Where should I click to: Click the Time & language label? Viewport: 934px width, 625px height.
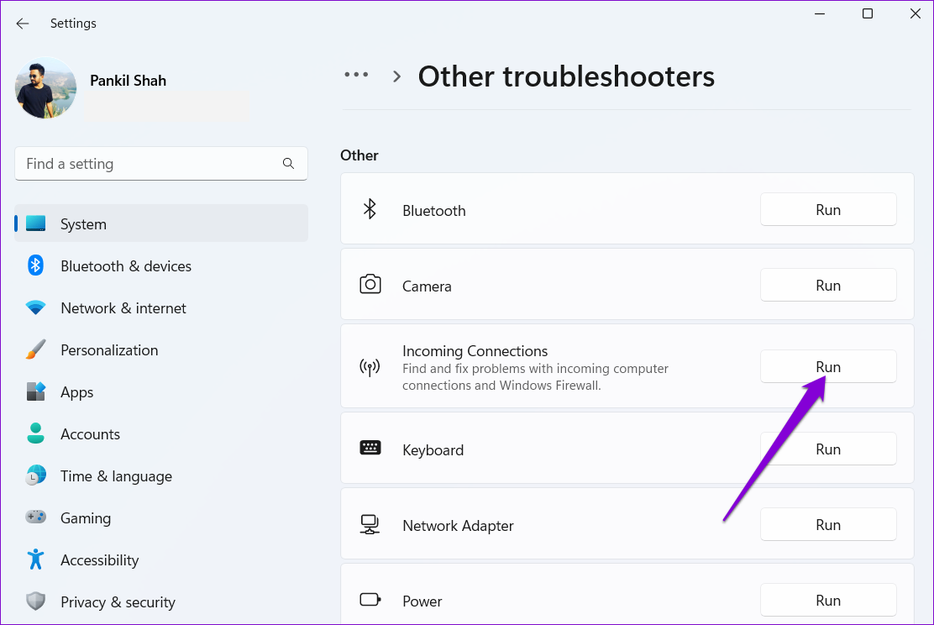(116, 476)
